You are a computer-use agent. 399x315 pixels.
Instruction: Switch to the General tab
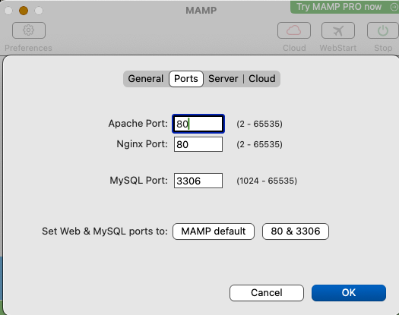pos(146,79)
